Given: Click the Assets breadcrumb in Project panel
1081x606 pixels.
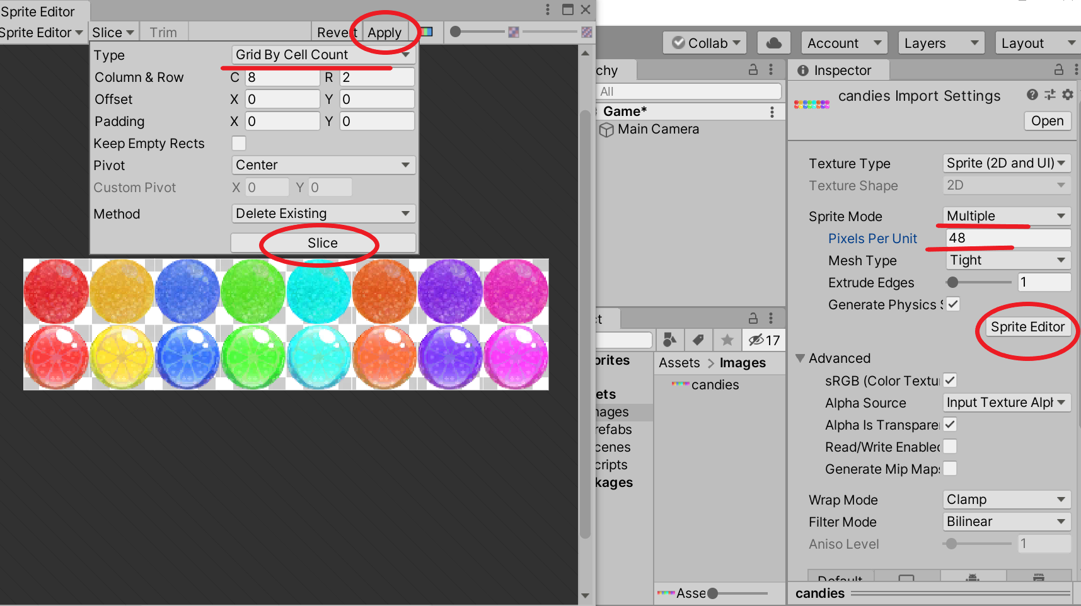Looking at the screenshot, I should click(679, 363).
